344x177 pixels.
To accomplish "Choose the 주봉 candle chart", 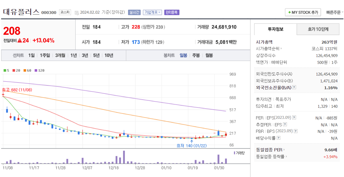I will click(x=196, y=55).
